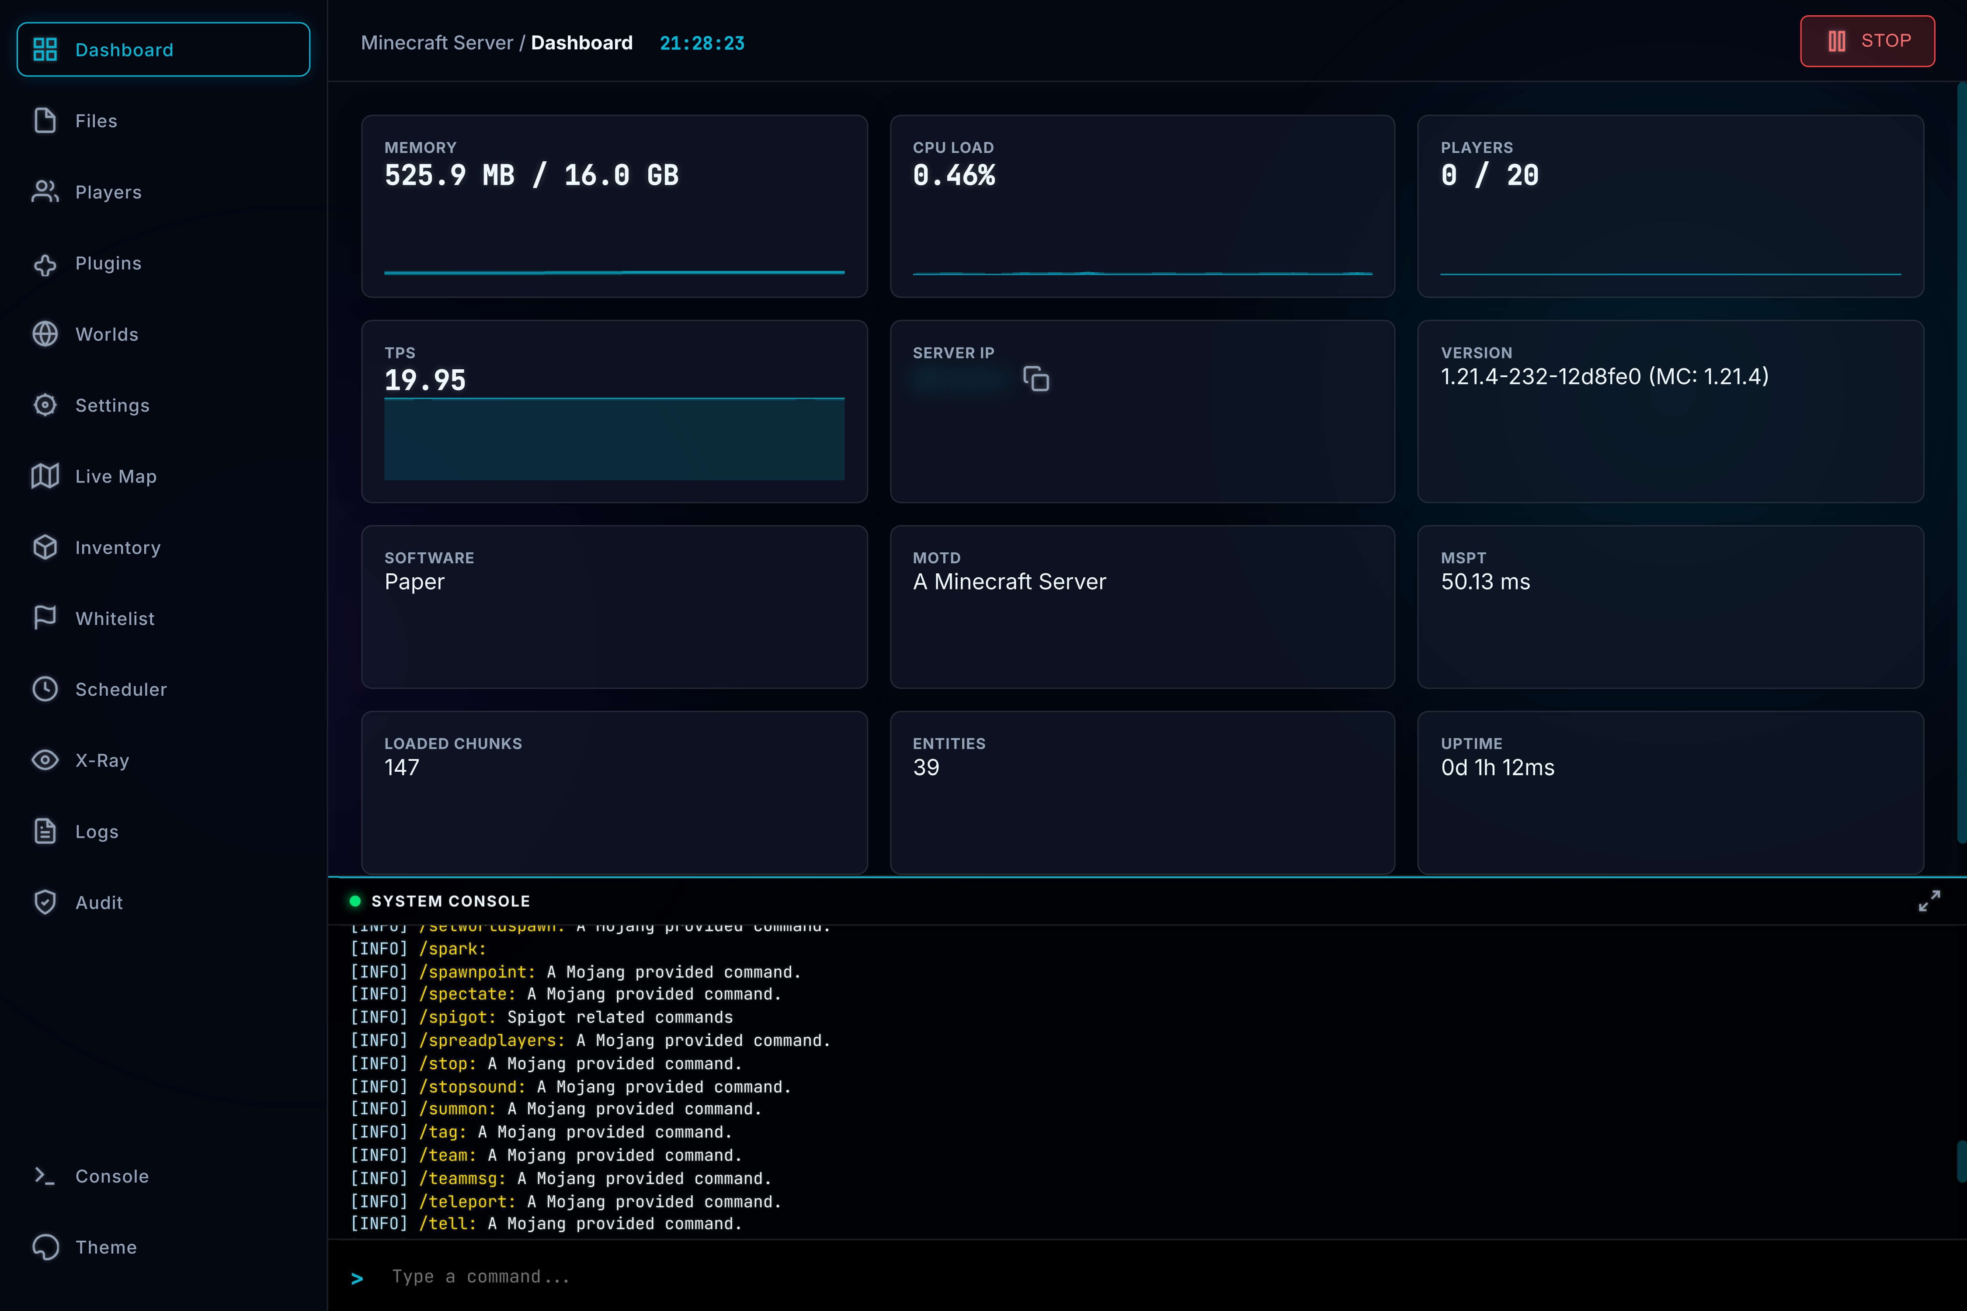Open the Players section from the sidebar

point(108,191)
